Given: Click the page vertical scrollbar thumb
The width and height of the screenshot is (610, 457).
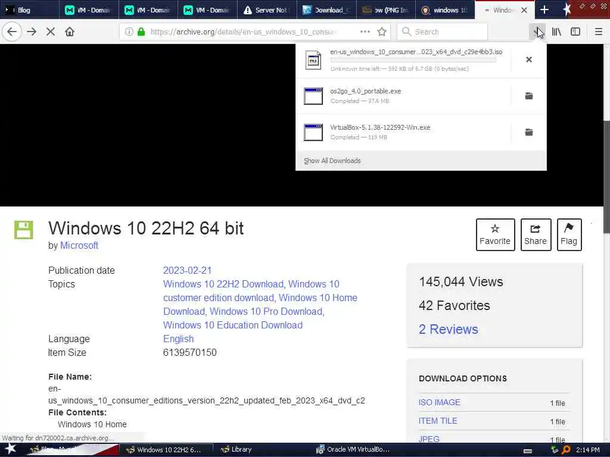Looking at the screenshot, I should (606, 177).
